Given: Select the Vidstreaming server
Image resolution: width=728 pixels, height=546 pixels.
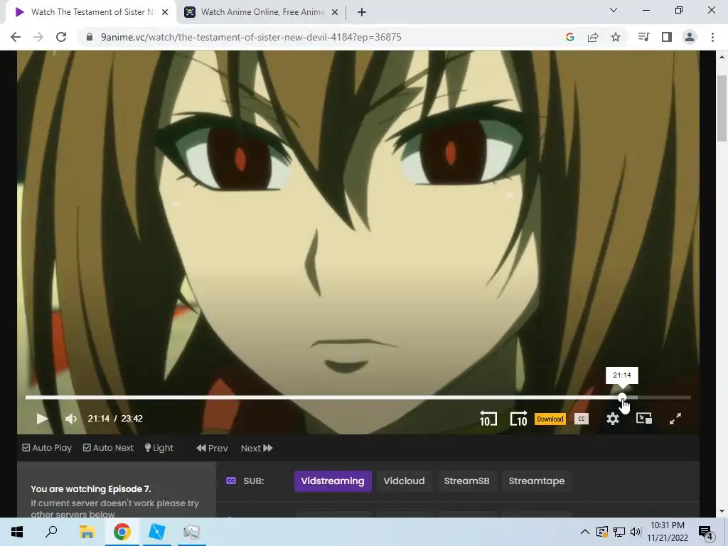Looking at the screenshot, I should point(333,481).
